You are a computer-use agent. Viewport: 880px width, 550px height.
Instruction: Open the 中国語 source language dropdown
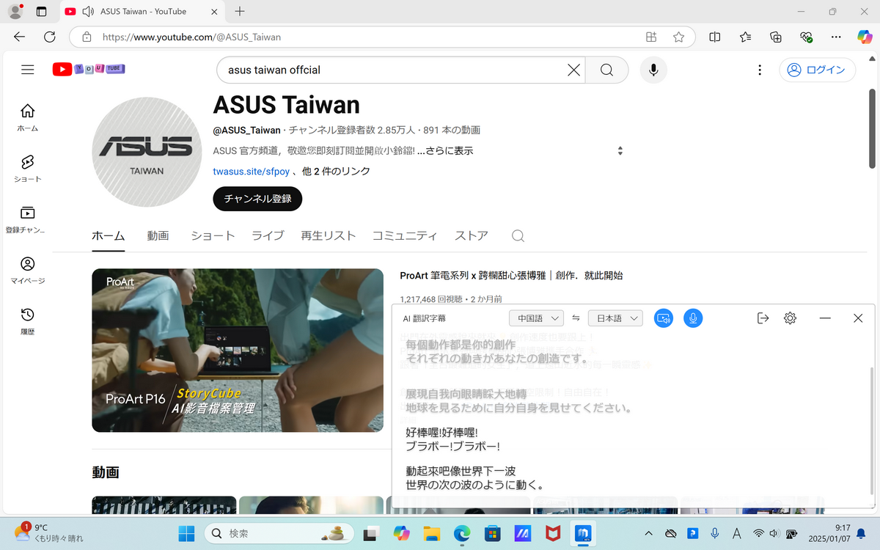coord(536,318)
